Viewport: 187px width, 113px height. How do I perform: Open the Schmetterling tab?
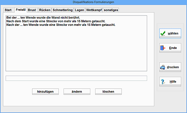point(63,10)
